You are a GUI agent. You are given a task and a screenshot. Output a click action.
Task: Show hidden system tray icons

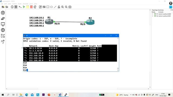131,95
